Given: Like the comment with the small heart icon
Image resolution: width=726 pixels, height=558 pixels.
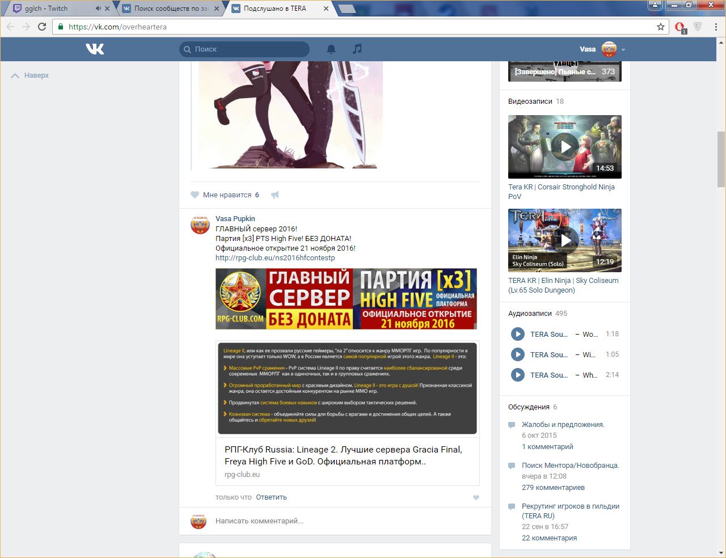Looking at the screenshot, I should tap(476, 498).
